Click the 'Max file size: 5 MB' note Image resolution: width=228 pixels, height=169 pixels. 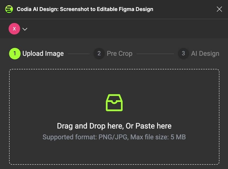[158, 137]
